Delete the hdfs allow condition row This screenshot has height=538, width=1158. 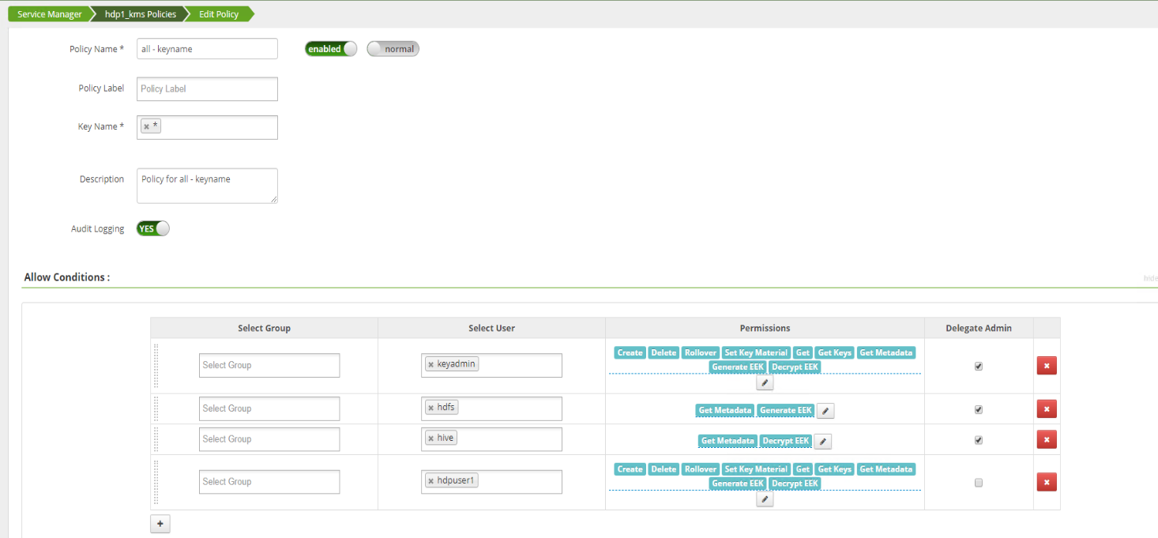(1046, 408)
